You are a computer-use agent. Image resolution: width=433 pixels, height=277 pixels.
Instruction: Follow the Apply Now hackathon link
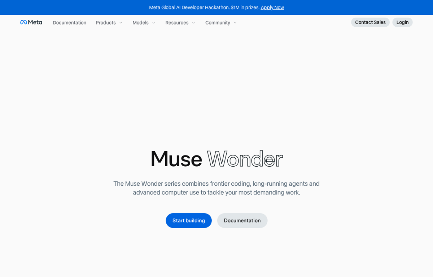(272, 7)
